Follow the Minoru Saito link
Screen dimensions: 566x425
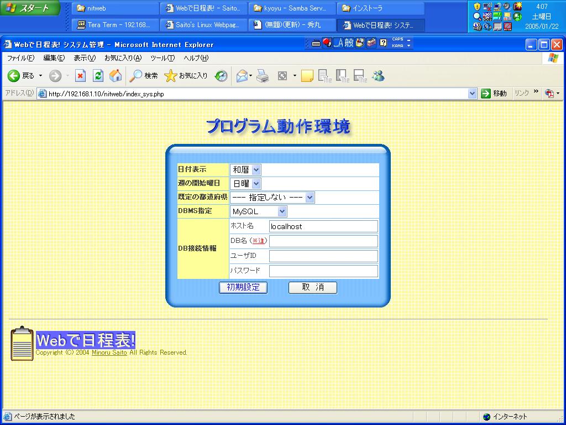109,353
